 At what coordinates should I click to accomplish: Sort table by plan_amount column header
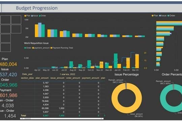click(42, 78)
